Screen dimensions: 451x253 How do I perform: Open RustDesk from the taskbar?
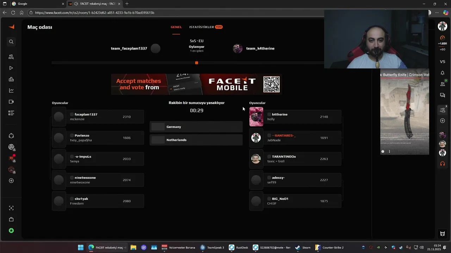pos(239,247)
